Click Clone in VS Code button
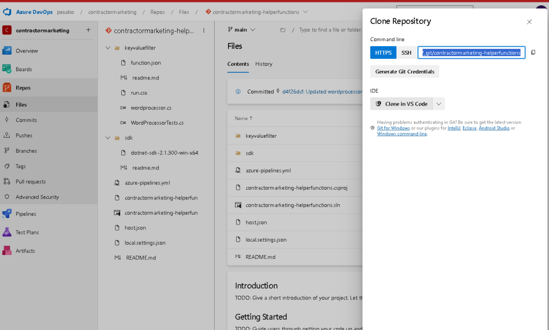 (x=401, y=104)
